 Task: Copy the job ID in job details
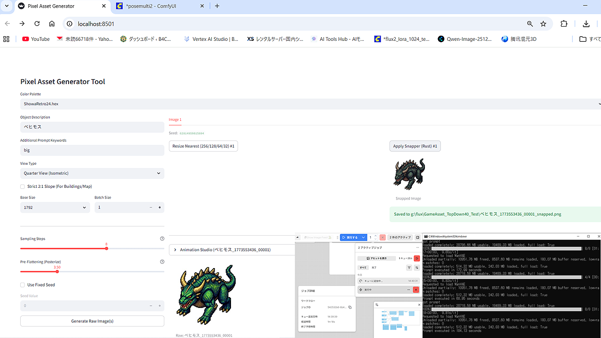(x=350, y=307)
